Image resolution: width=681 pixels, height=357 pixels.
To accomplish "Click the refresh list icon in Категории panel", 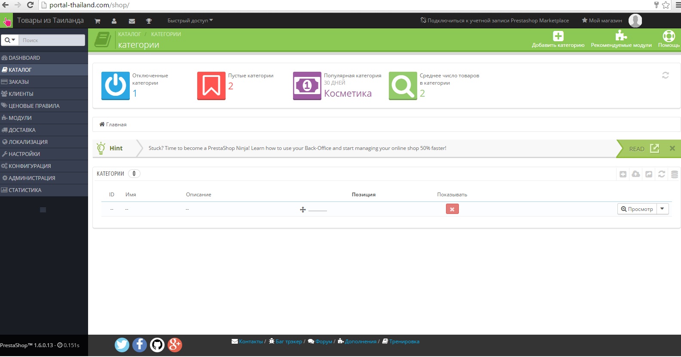I will 662,174.
